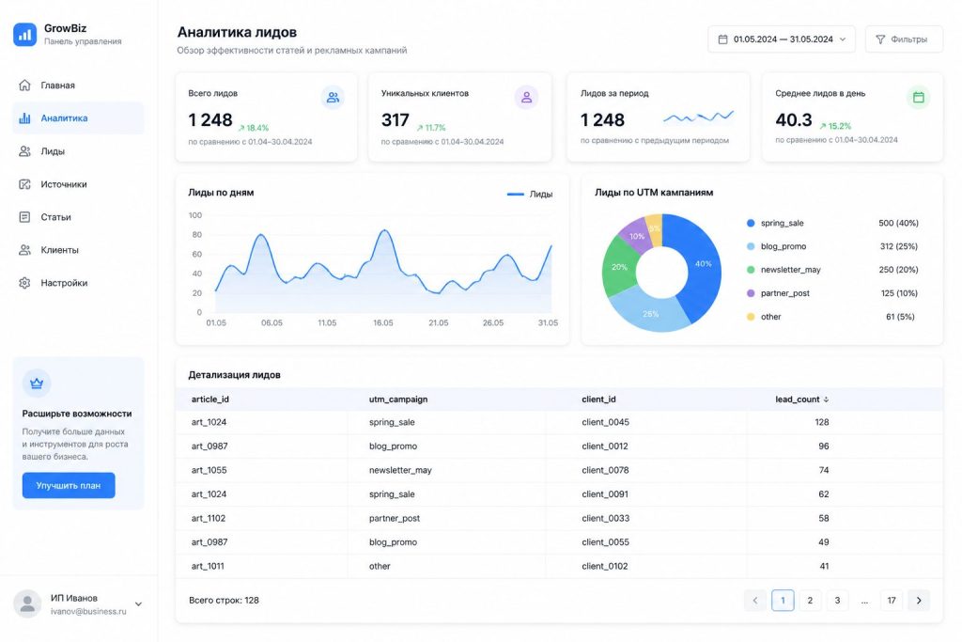Click the Статьи document icon

(x=24, y=216)
